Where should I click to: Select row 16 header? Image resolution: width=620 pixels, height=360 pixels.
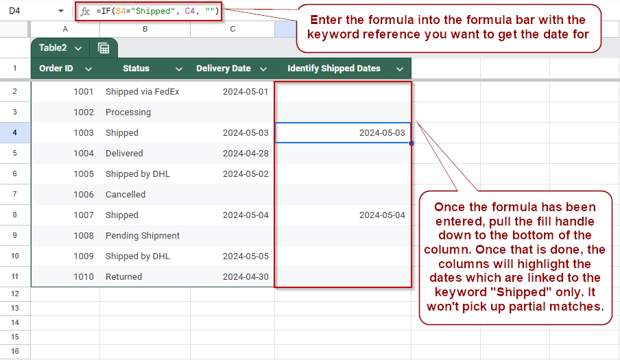tap(14, 351)
